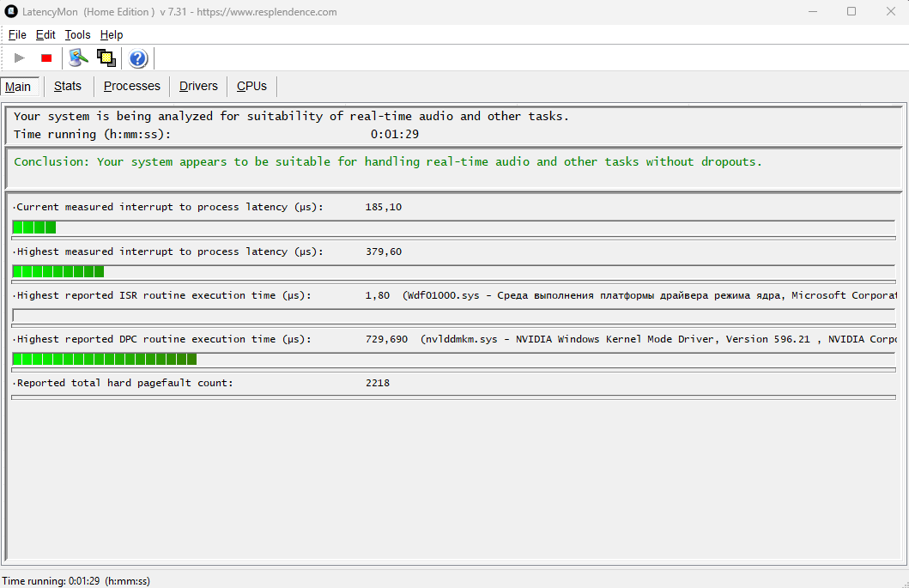The image size is (909, 588).
Task: Click the current interrupt latency green bar
Action: (x=34, y=227)
